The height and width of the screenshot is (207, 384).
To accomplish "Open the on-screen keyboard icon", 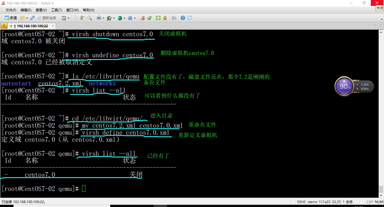I will pyautogui.click(x=174, y=18).
